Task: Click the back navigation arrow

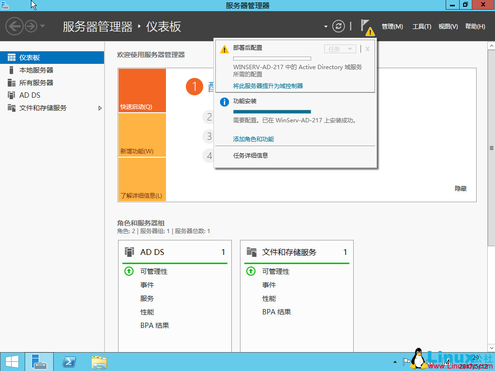Action: click(14, 26)
